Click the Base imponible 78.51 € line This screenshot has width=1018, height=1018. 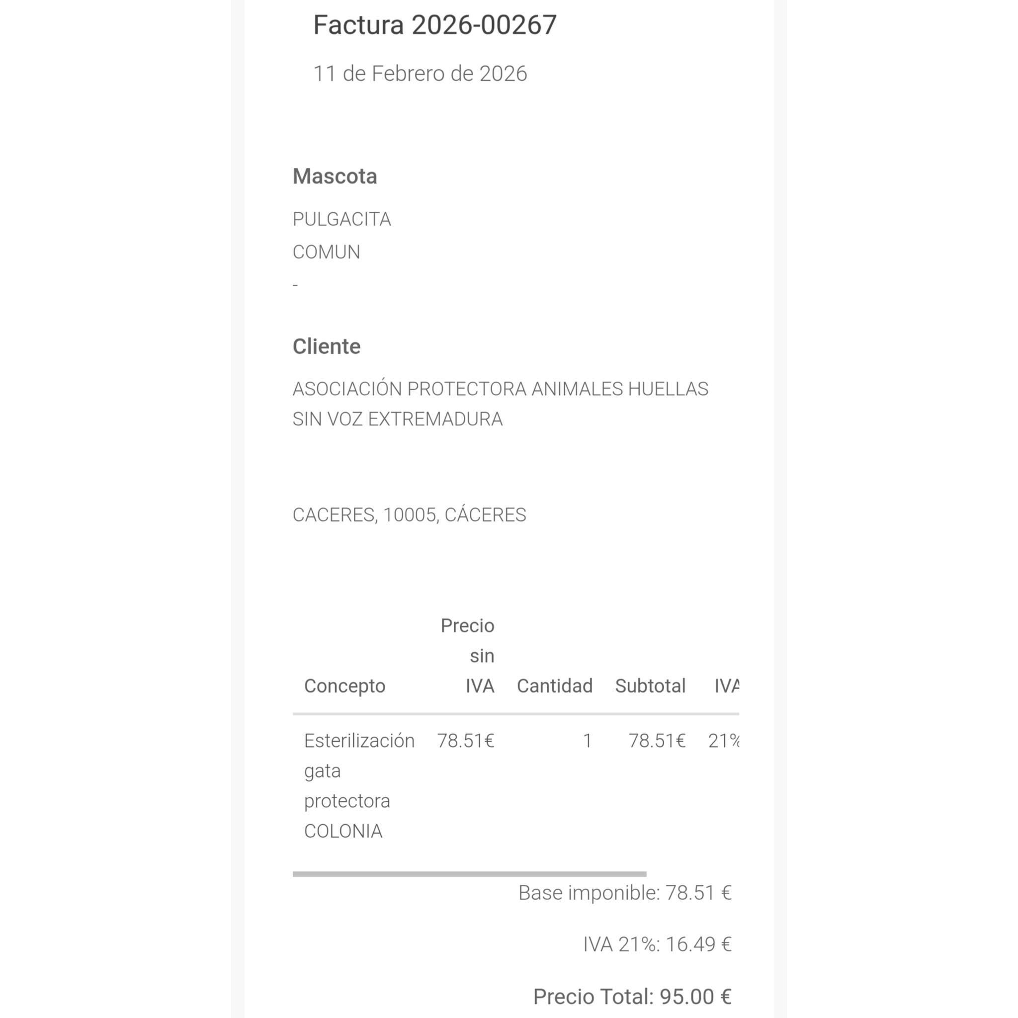click(x=625, y=893)
